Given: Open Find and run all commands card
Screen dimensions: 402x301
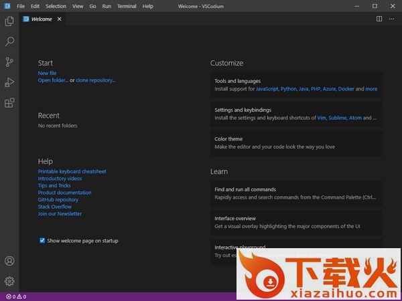Looking at the screenshot, I should tap(296, 193).
